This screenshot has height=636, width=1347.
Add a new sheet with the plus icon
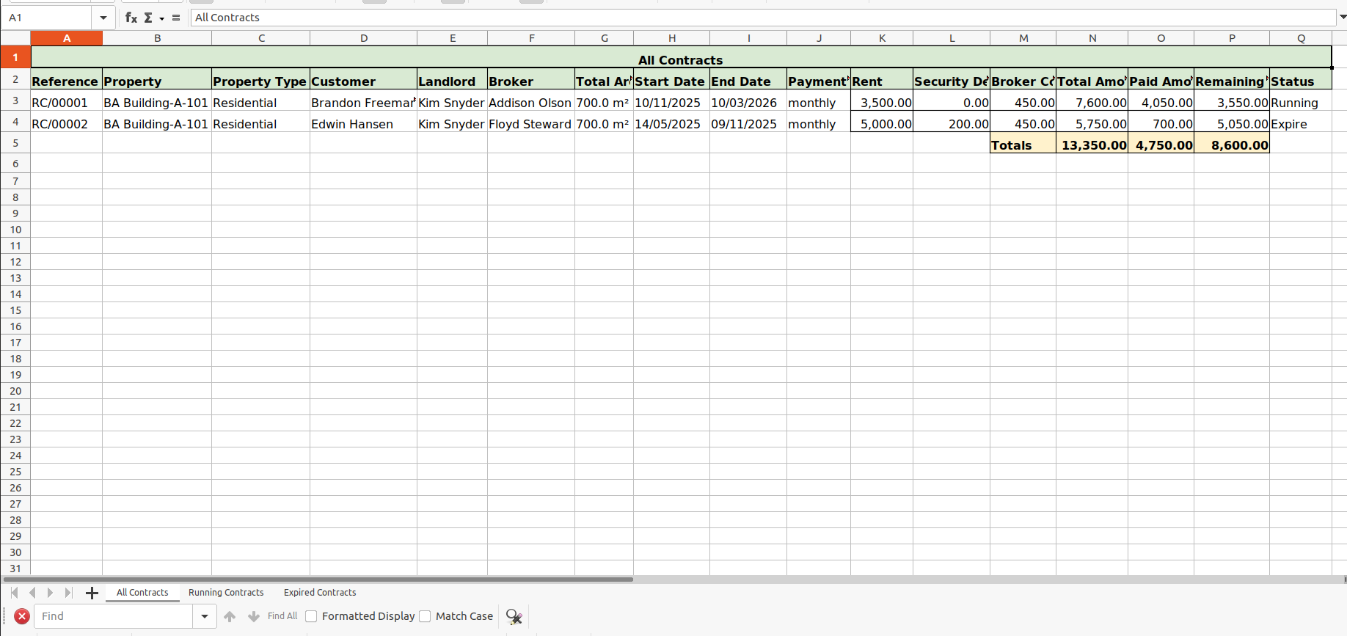tap(92, 593)
